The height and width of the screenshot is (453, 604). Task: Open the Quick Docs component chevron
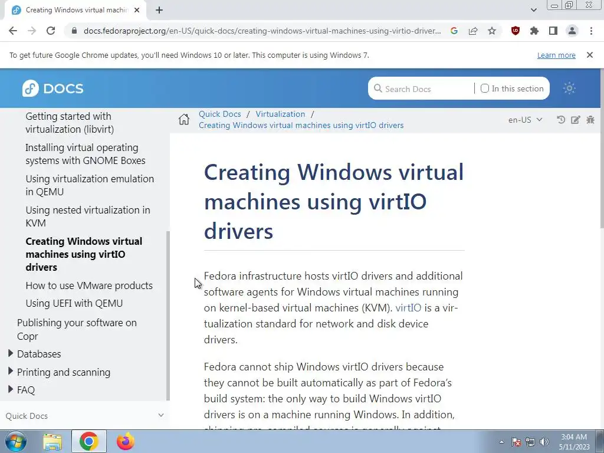tap(161, 415)
